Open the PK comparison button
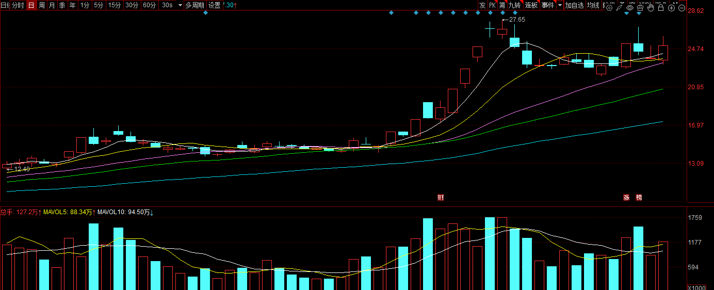 point(492,5)
